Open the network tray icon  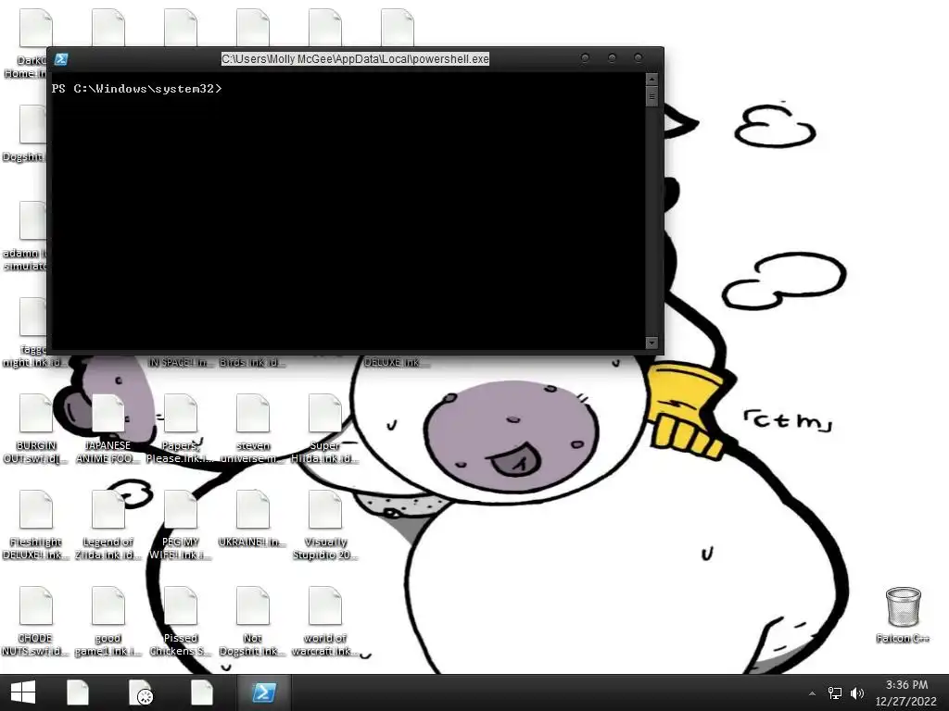click(835, 693)
